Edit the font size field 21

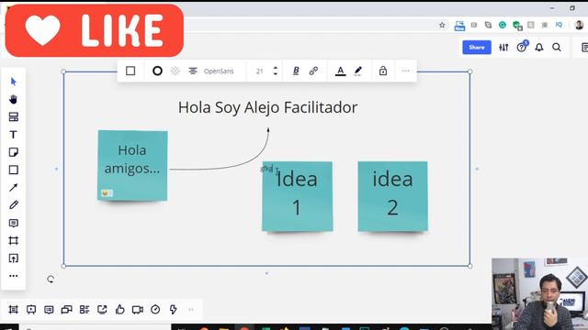click(259, 71)
